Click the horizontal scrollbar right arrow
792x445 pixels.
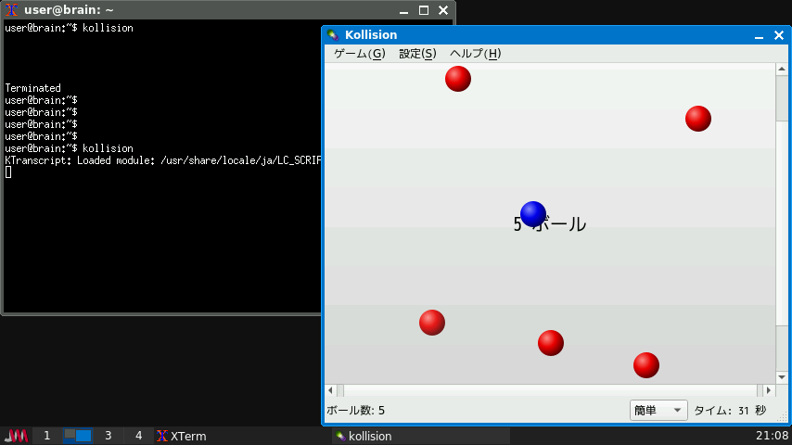pos(767,390)
